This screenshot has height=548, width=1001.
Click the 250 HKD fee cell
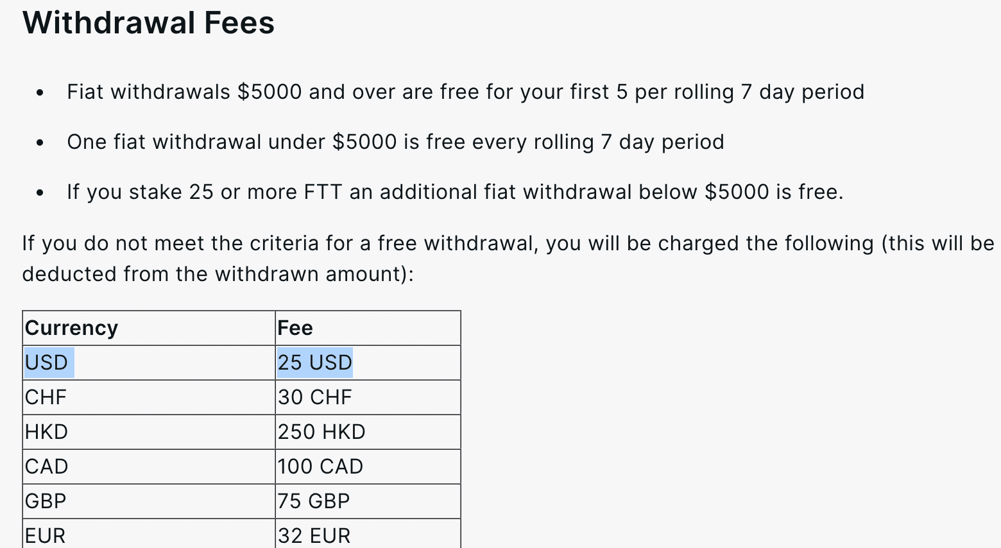[x=368, y=432]
